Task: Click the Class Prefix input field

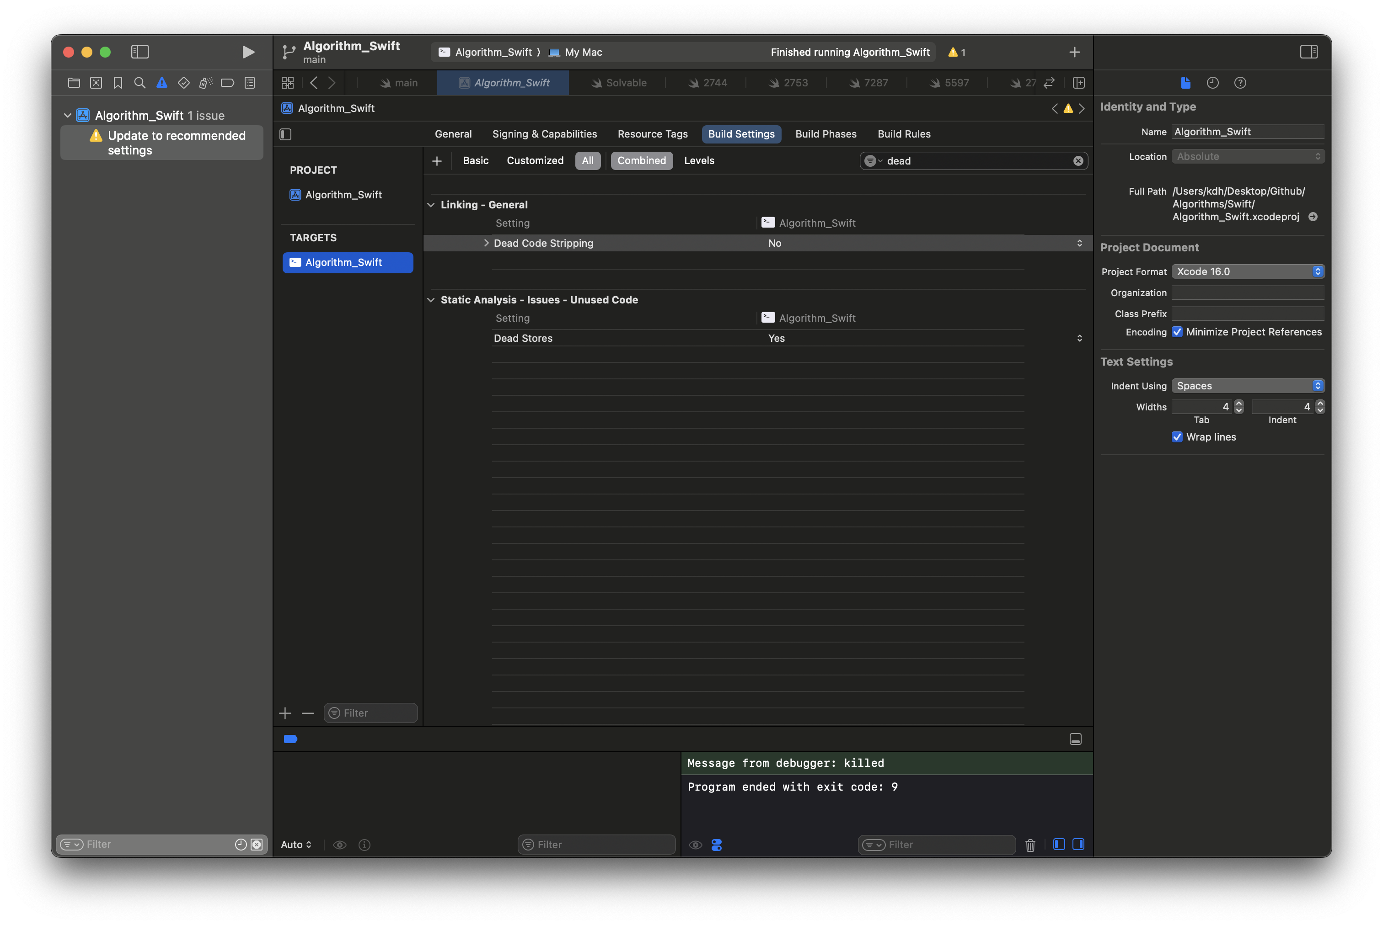Action: pyautogui.click(x=1247, y=314)
